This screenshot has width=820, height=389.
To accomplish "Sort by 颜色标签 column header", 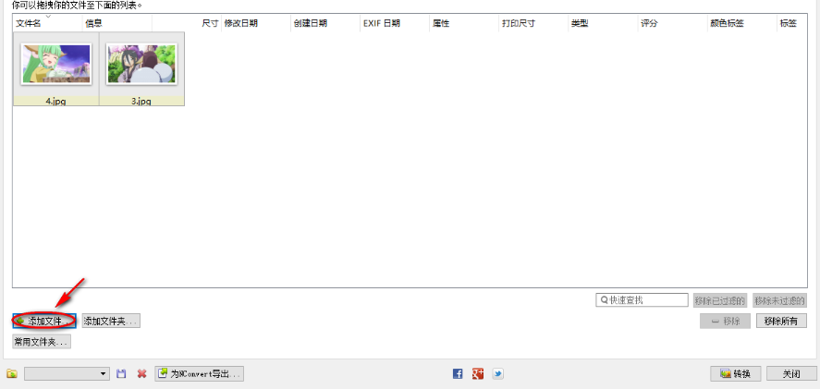I will tap(742, 23).
